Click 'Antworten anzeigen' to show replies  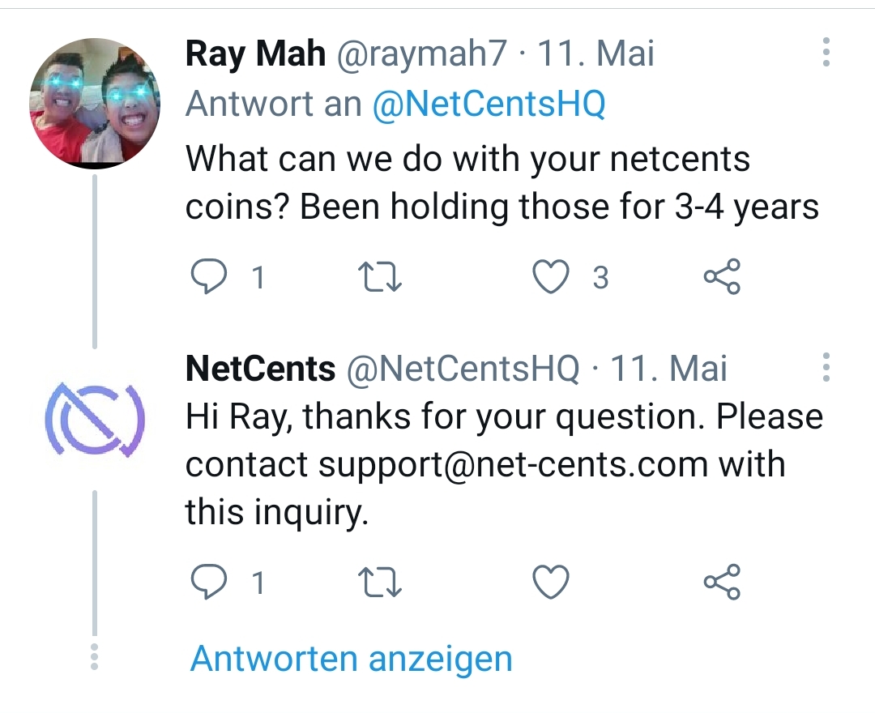pos(351,659)
